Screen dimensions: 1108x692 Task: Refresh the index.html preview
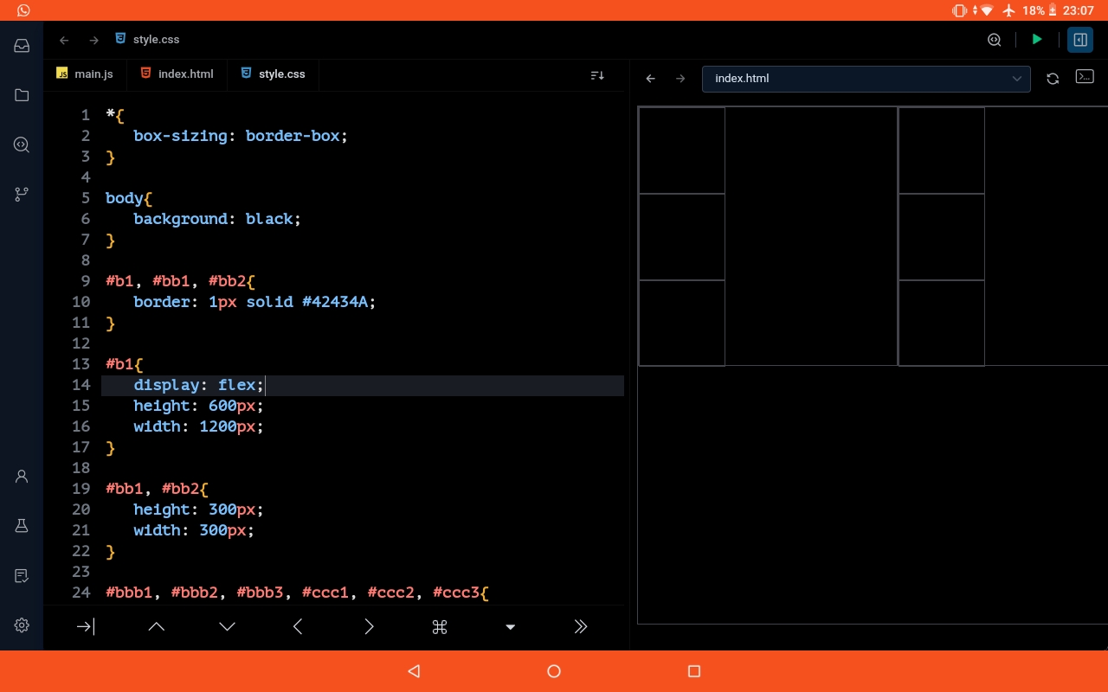1053,78
